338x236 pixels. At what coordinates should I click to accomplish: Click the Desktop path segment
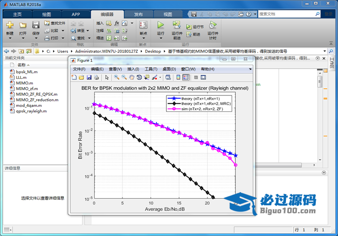point(153,51)
